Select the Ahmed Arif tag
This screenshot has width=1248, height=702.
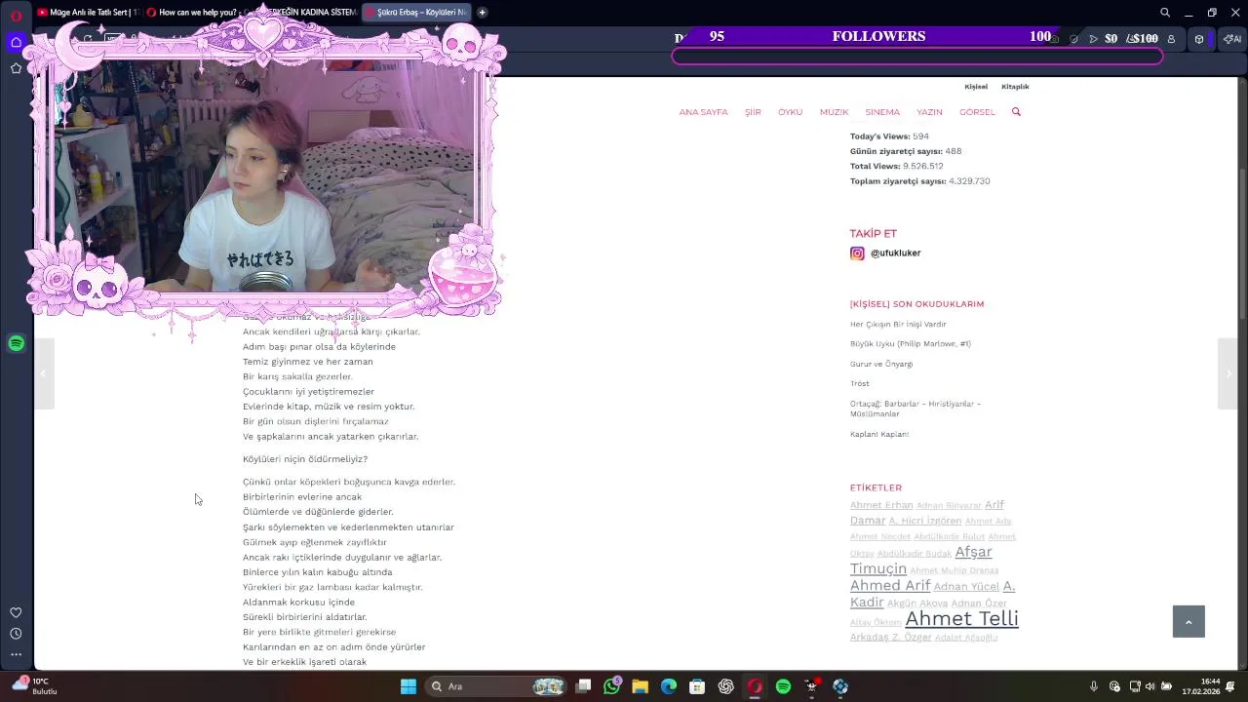(x=890, y=585)
